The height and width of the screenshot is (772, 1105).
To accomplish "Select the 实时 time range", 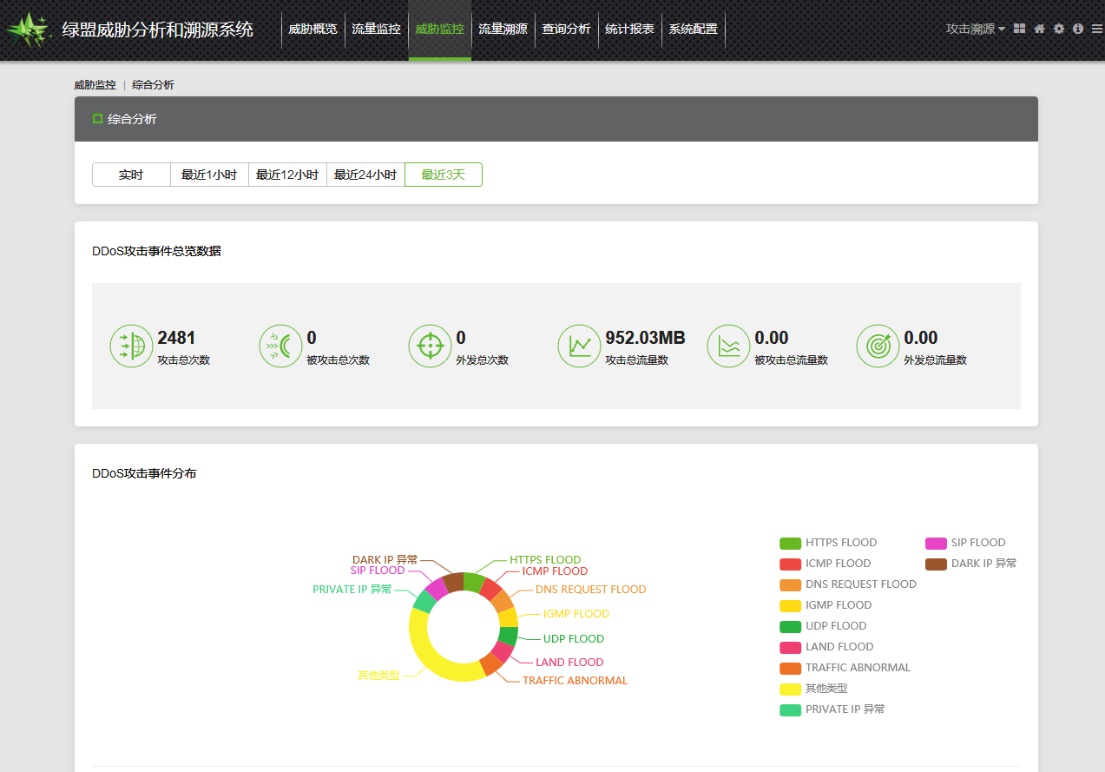I will (x=131, y=175).
